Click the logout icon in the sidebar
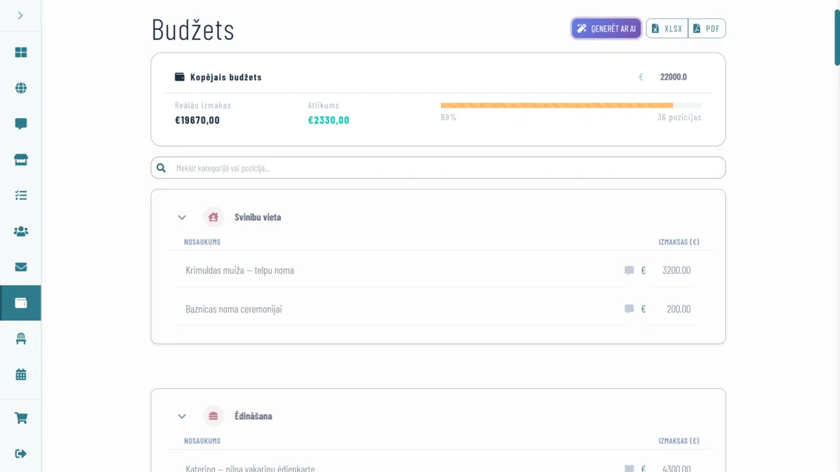The height and width of the screenshot is (472, 840). click(x=21, y=454)
